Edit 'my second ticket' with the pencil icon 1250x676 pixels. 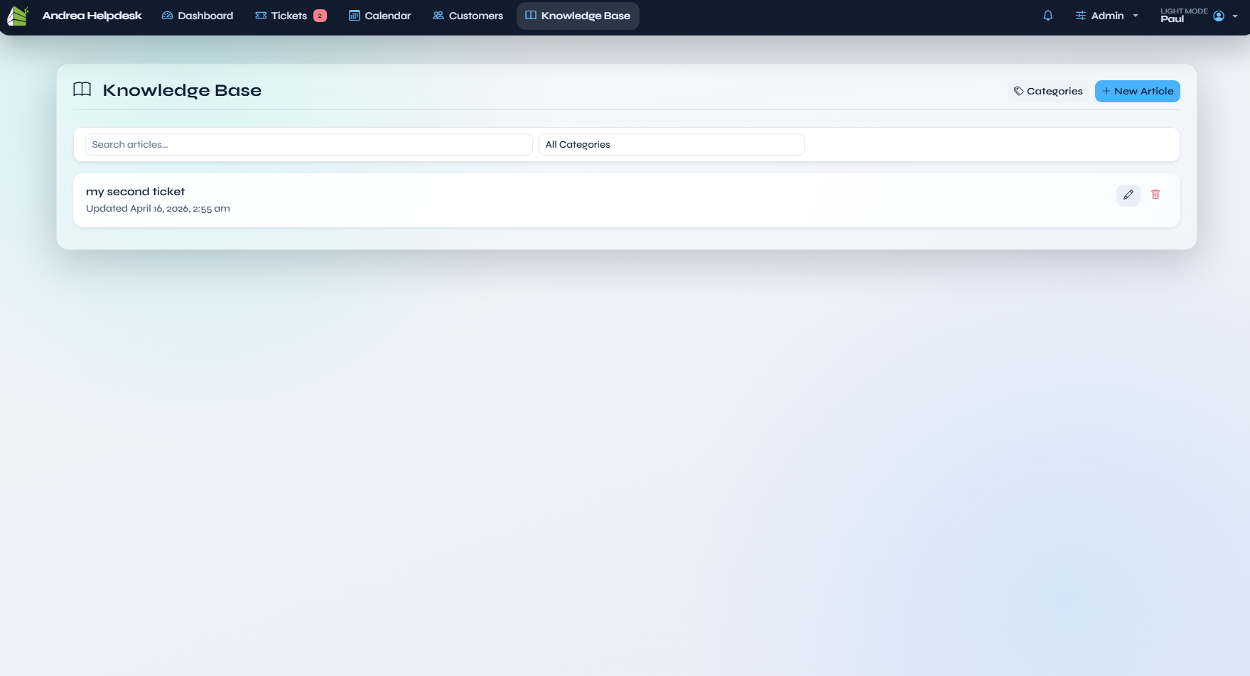coord(1128,195)
